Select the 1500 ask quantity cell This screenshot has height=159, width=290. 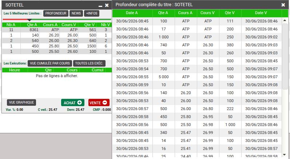coord(92,46)
